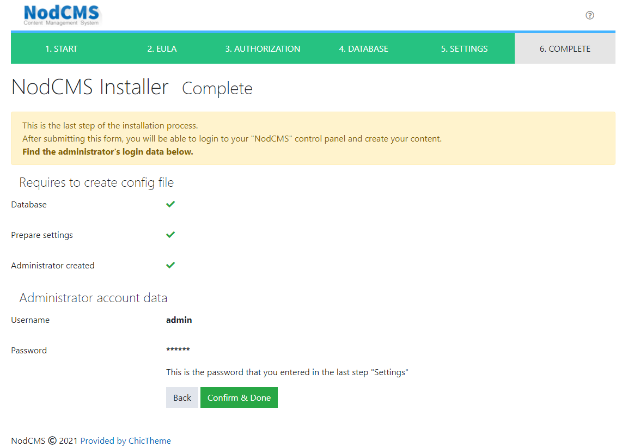Click the Prepare settings green checkmark
628x447 pixels.
170,235
